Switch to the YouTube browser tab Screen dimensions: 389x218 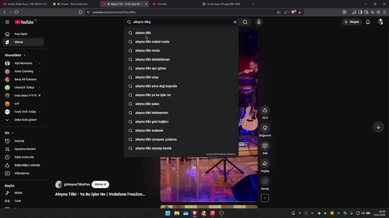(x=175, y=4)
